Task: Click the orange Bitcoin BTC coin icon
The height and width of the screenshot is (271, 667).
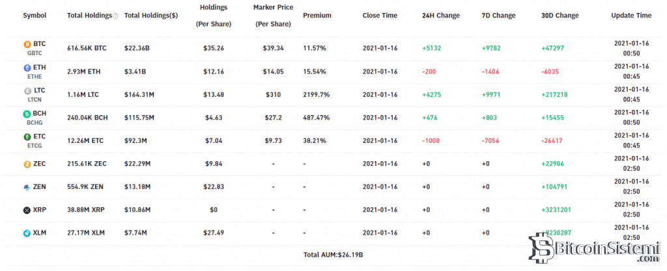Action: click(x=27, y=44)
